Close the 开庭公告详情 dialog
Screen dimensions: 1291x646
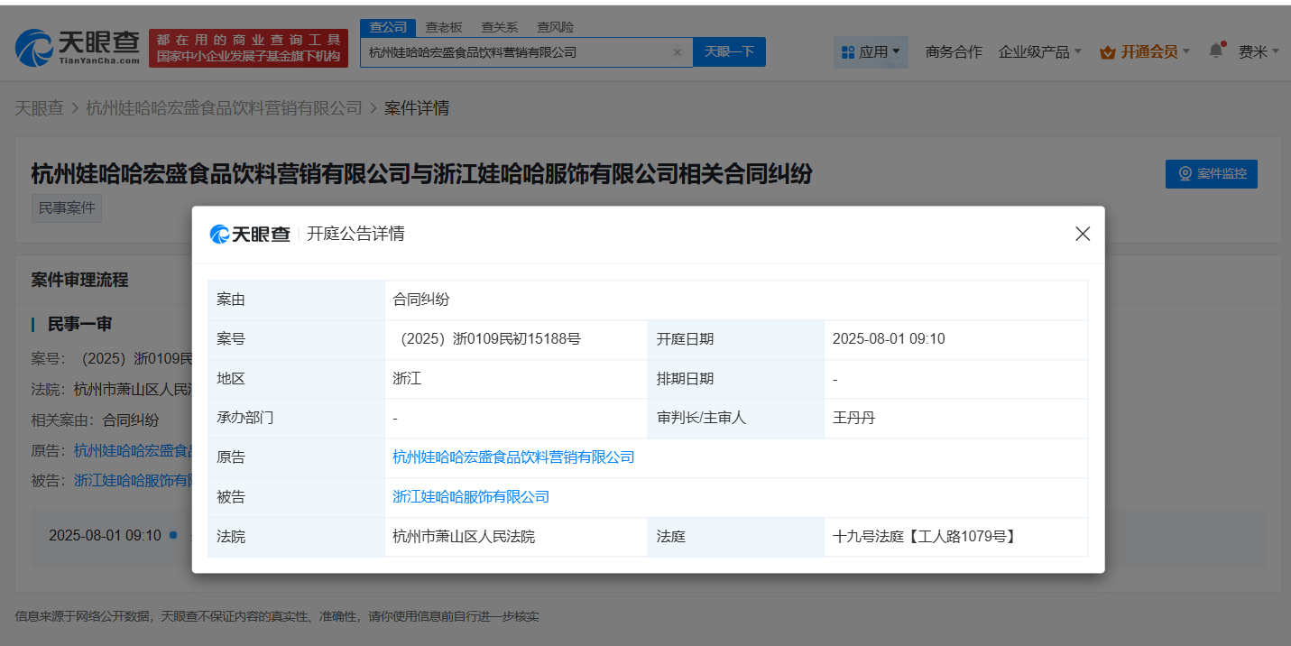(1083, 234)
